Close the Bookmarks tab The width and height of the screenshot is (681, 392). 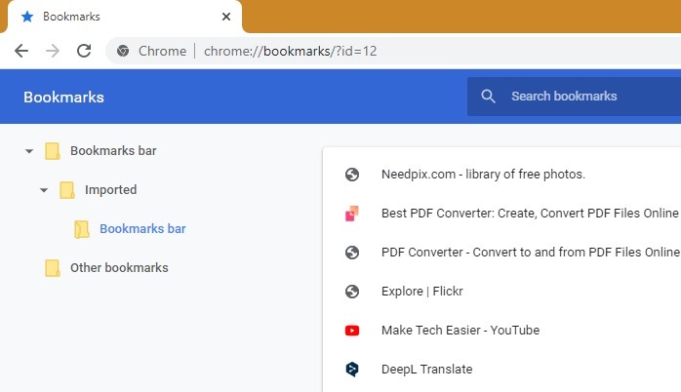(x=225, y=17)
